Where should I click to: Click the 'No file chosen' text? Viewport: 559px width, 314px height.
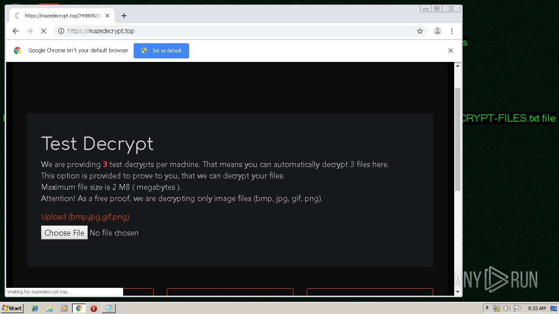pyautogui.click(x=114, y=233)
